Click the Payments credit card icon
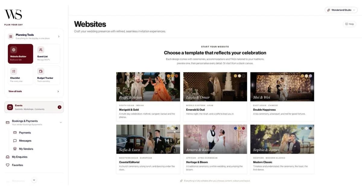Viewport: 362px width, 190px height. 15,133
